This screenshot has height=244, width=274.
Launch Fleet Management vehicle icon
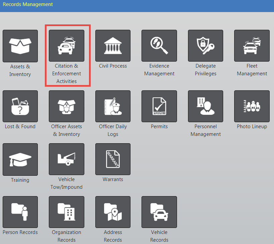(x=252, y=46)
